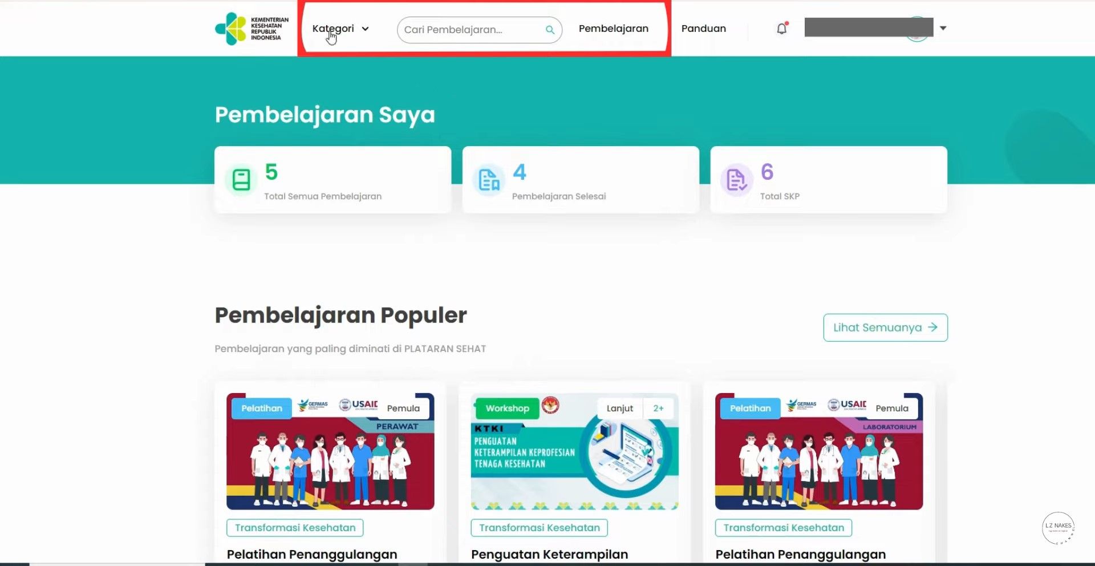Click the Lihat Semuanya button
1095x566 pixels.
(886, 328)
